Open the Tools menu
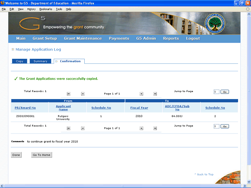 [59, 9]
